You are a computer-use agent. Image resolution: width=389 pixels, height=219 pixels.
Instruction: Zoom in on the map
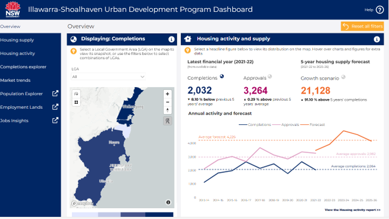[x=167, y=94]
